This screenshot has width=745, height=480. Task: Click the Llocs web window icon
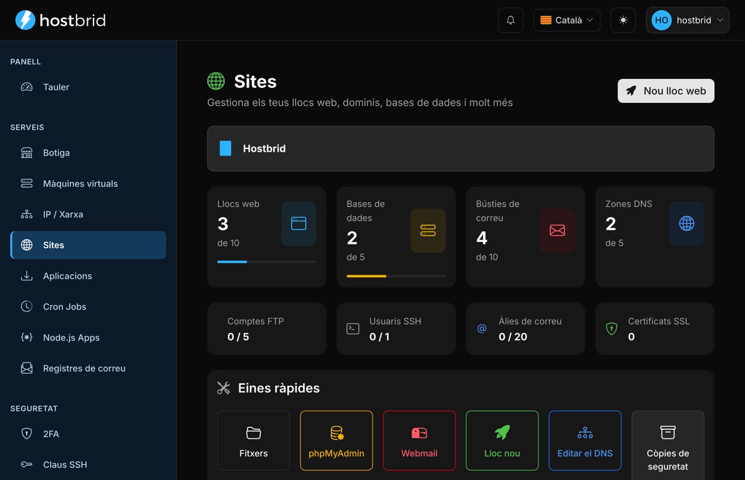(x=299, y=224)
